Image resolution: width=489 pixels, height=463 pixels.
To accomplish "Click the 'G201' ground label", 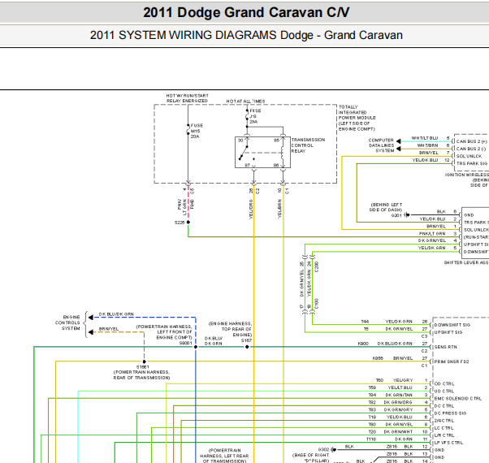I will pos(396,215).
